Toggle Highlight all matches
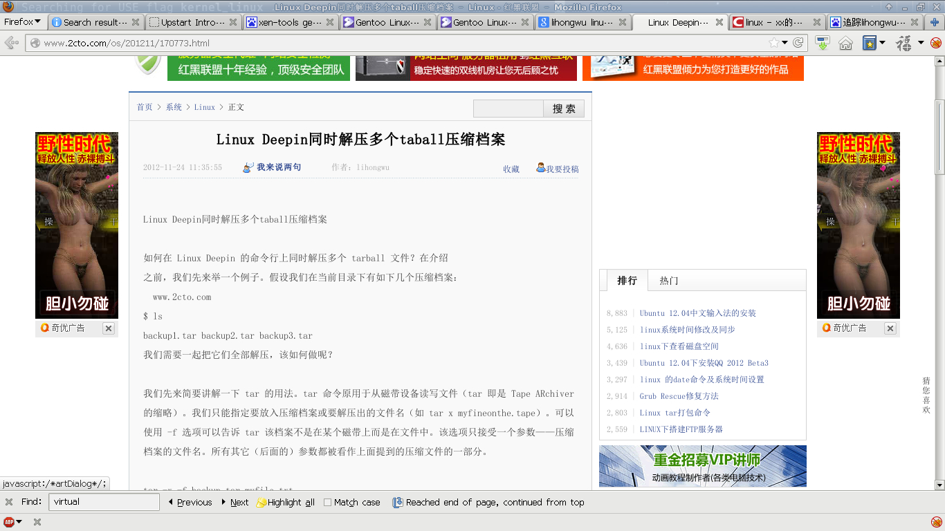Viewport: 945px width, 531px height. [286, 503]
